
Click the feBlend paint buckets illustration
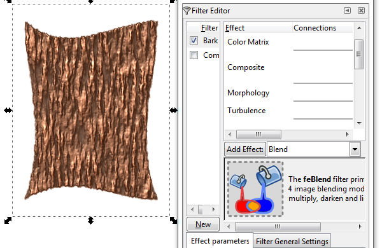[x=255, y=189]
